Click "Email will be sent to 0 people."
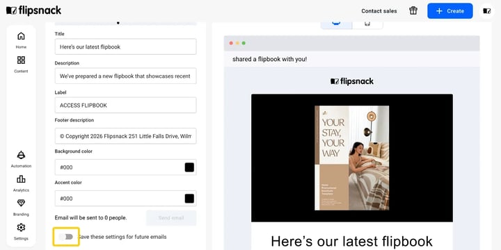This screenshot has width=501, height=250. 90,218
